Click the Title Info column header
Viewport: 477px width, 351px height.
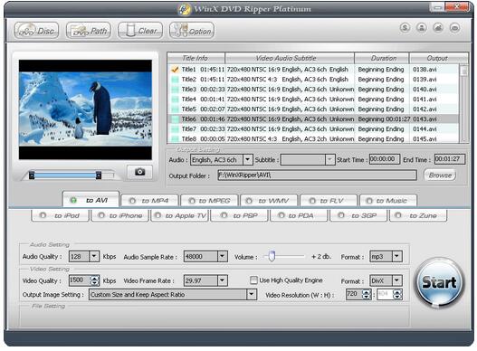(x=196, y=58)
